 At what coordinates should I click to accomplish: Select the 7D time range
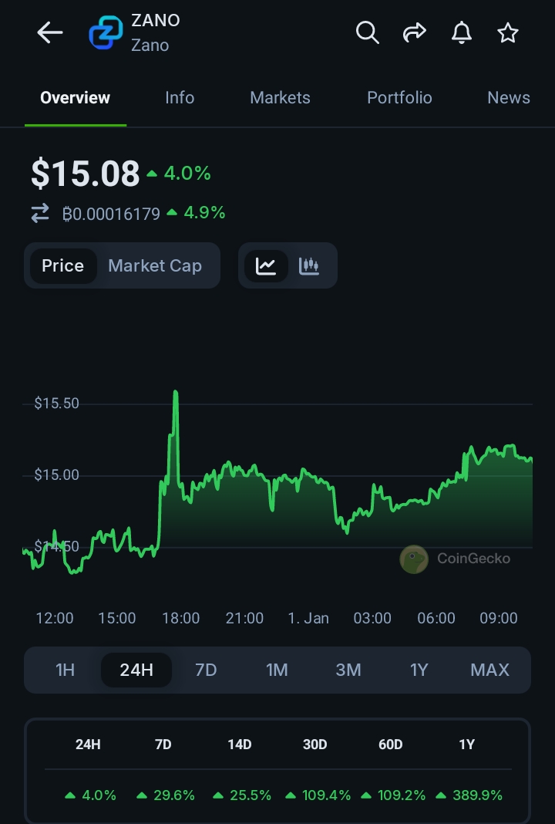206,670
